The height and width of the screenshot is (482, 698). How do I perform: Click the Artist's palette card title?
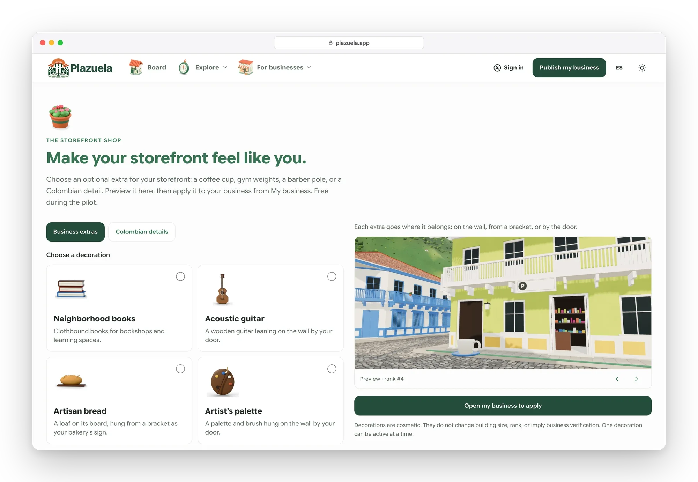[233, 411]
